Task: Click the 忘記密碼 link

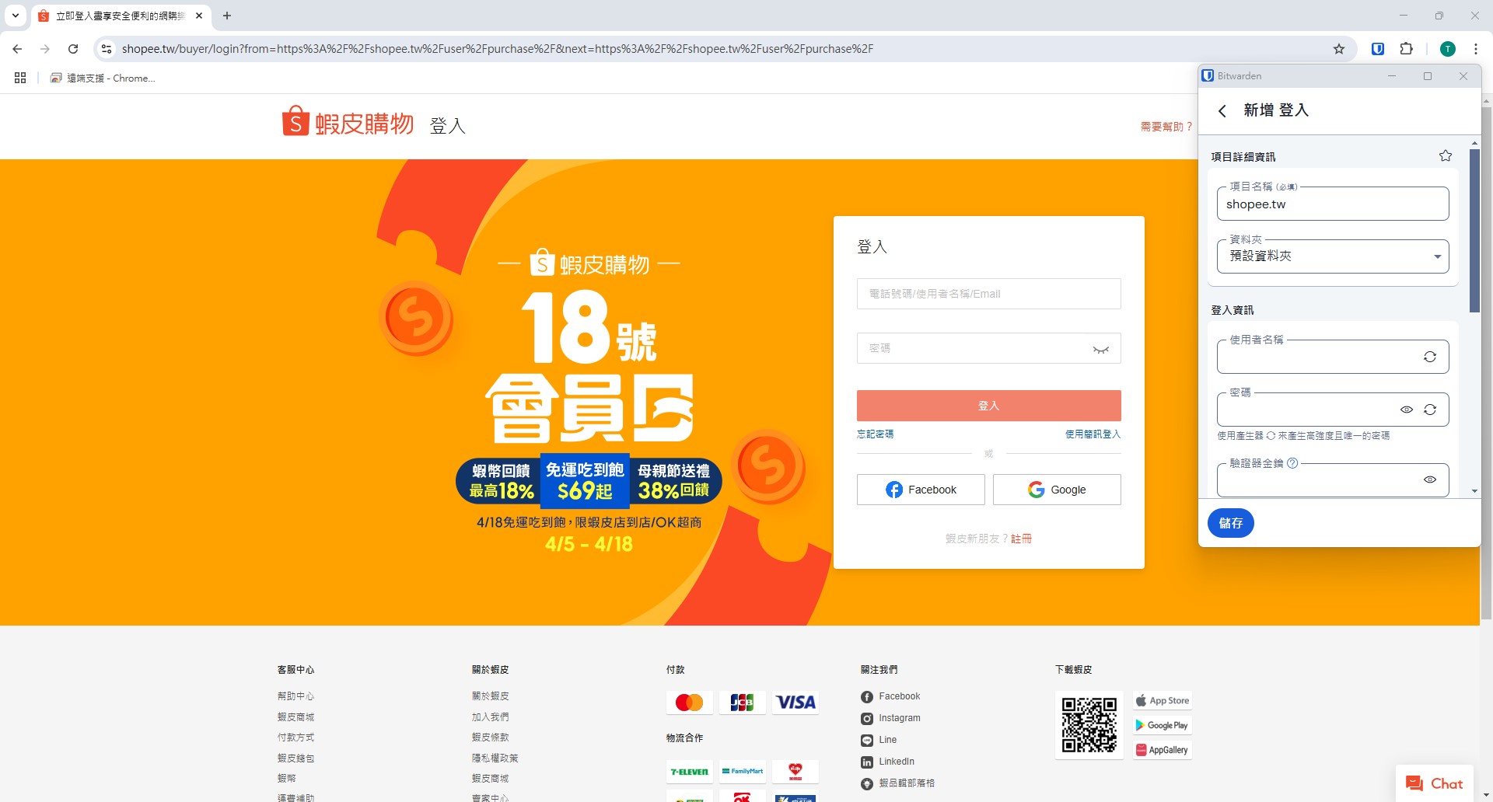Action: (x=877, y=434)
